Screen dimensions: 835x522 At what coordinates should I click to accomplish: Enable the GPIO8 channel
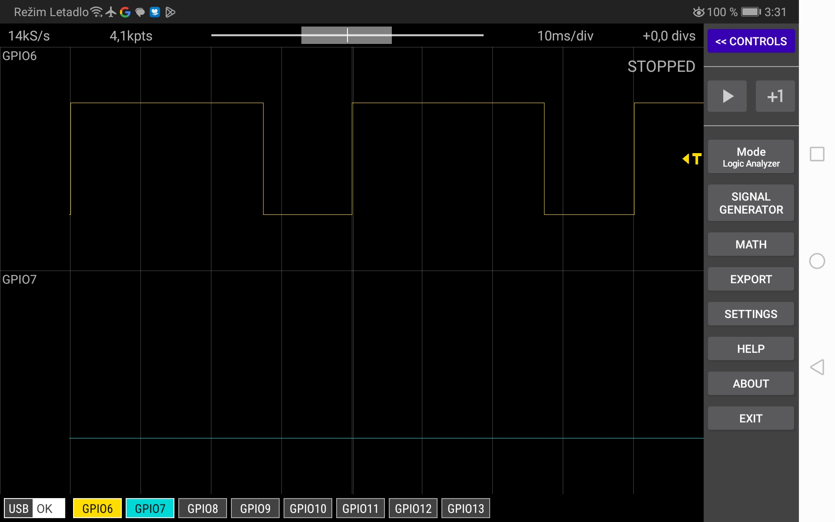(202, 508)
